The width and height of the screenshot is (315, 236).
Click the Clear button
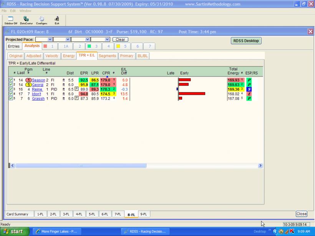pos(120,40)
